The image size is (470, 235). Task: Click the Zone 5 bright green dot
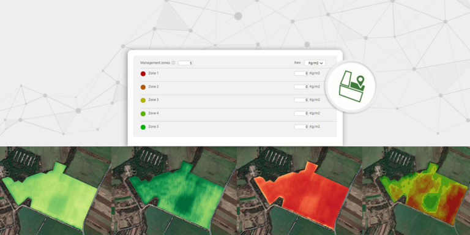(143, 127)
